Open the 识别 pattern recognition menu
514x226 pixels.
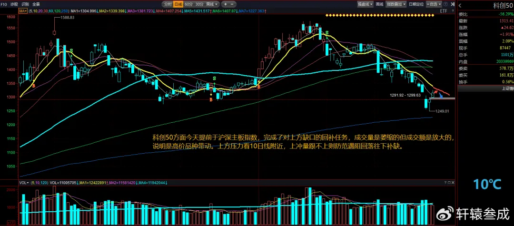(x=25, y=4)
